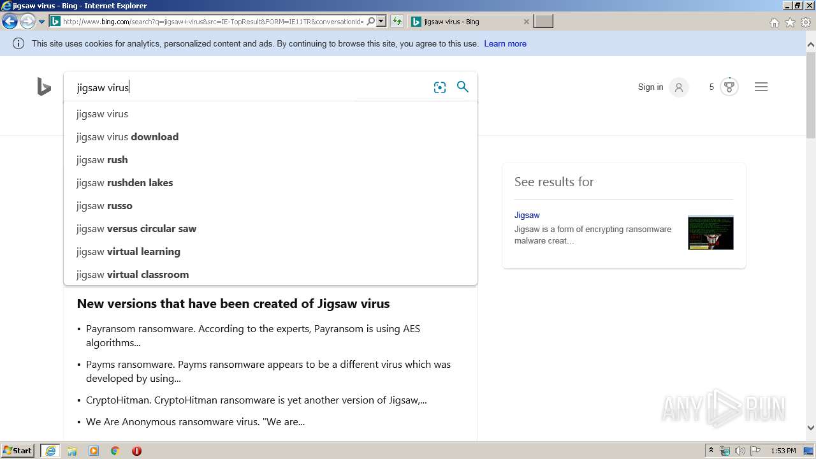Click the scrollbar up arrow
Viewport: 816px width, 459px height.
(811, 45)
